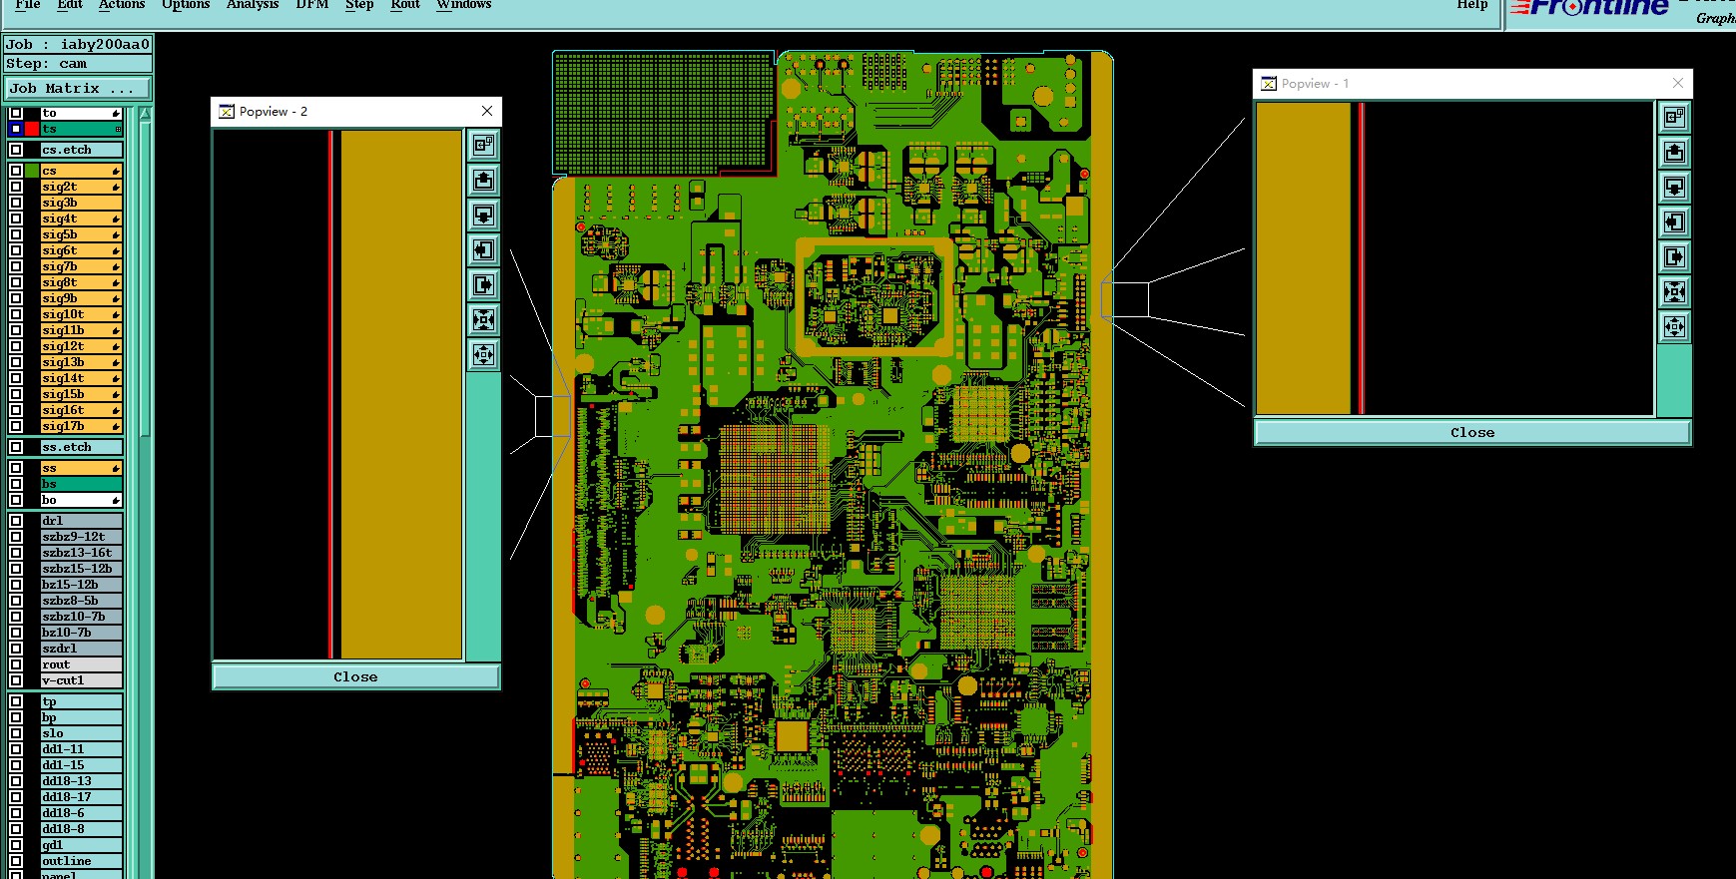Toggle the ts layer display checkbox

click(x=16, y=129)
